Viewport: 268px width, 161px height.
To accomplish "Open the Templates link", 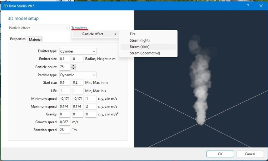I will pos(79,28).
